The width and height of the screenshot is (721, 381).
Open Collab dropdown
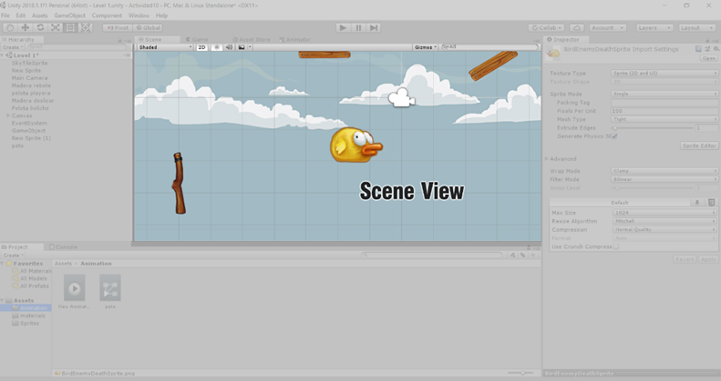[x=547, y=27]
